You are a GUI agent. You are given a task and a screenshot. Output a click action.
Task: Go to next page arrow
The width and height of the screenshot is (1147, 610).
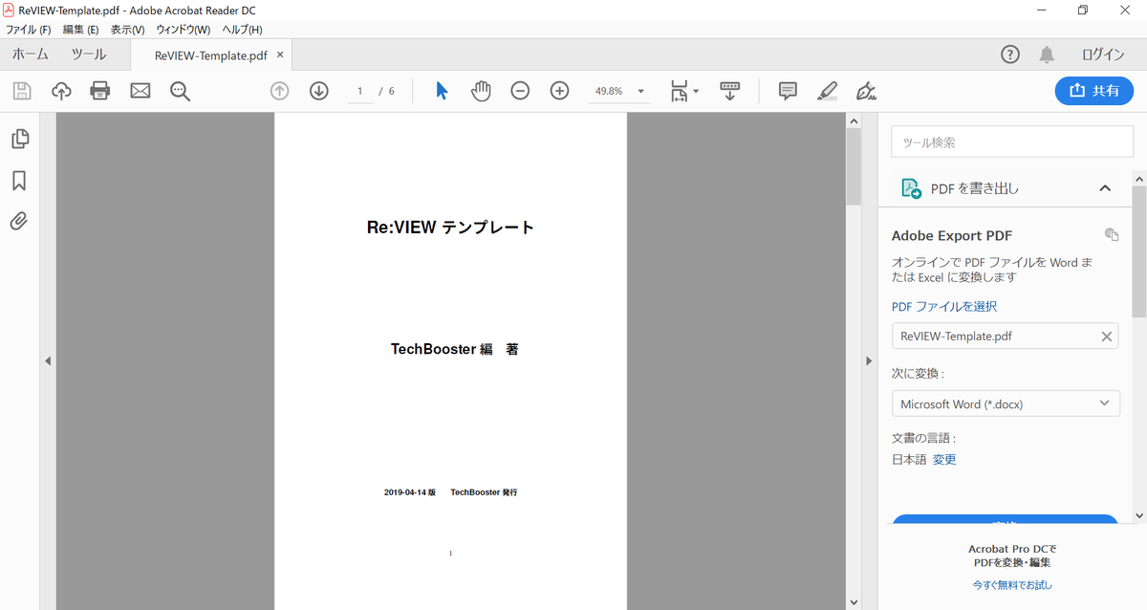click(319, 91)
